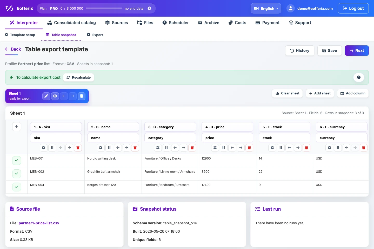Move sku column right

coord(69,148)
